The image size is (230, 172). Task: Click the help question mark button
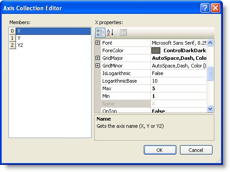205,8
